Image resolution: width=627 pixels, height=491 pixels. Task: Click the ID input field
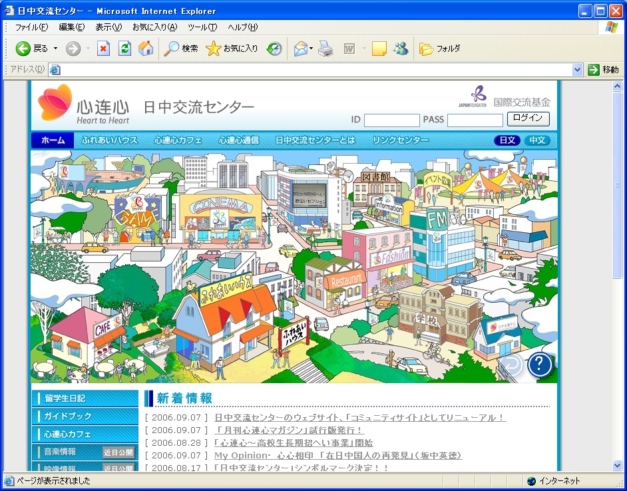(x=391, y=120)
